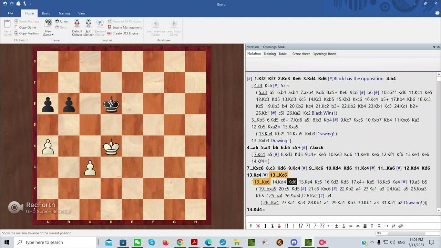Open the View ribbon tab

pyautogui.click(x=82, y=13)
